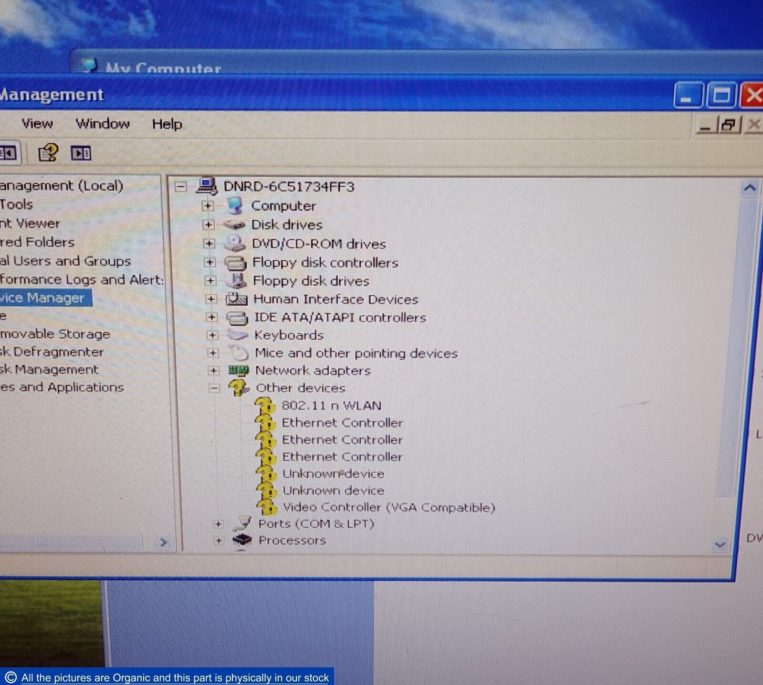Image resolution: width=763 pixels, height=685 pixels.
Task: Click the Floppy disk controllers icon
Action: click(236, 263)
